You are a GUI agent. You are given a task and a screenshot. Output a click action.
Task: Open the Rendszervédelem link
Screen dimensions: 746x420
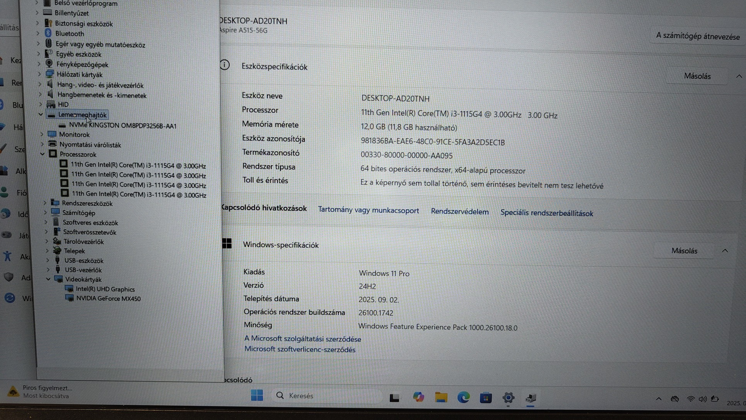coord(459,212)
